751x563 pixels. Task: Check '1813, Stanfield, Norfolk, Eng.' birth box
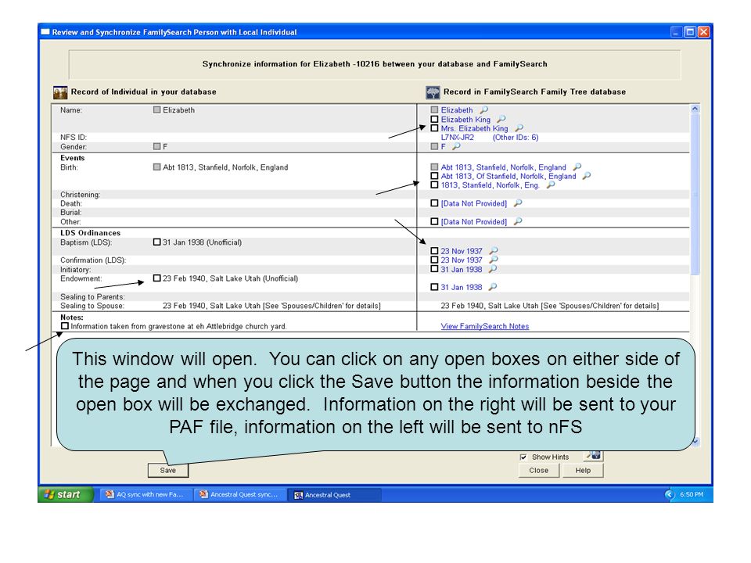point(434,185)
